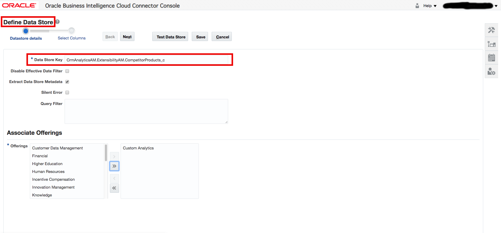The image size is (501, 233).
Task: Click the help question mark beside title
Action: [x=58, y=22]
